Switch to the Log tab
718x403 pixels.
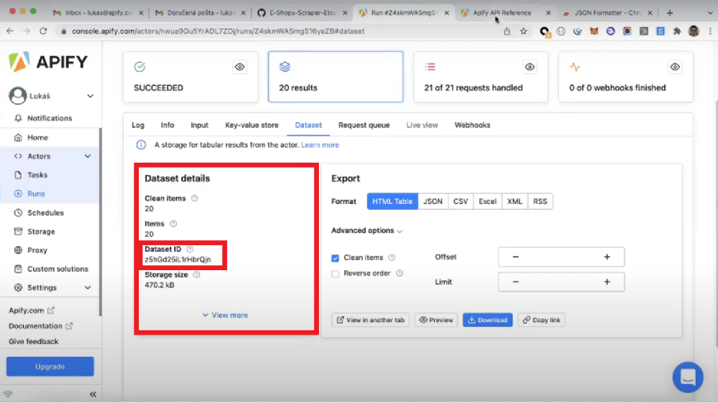pos(138,125)
